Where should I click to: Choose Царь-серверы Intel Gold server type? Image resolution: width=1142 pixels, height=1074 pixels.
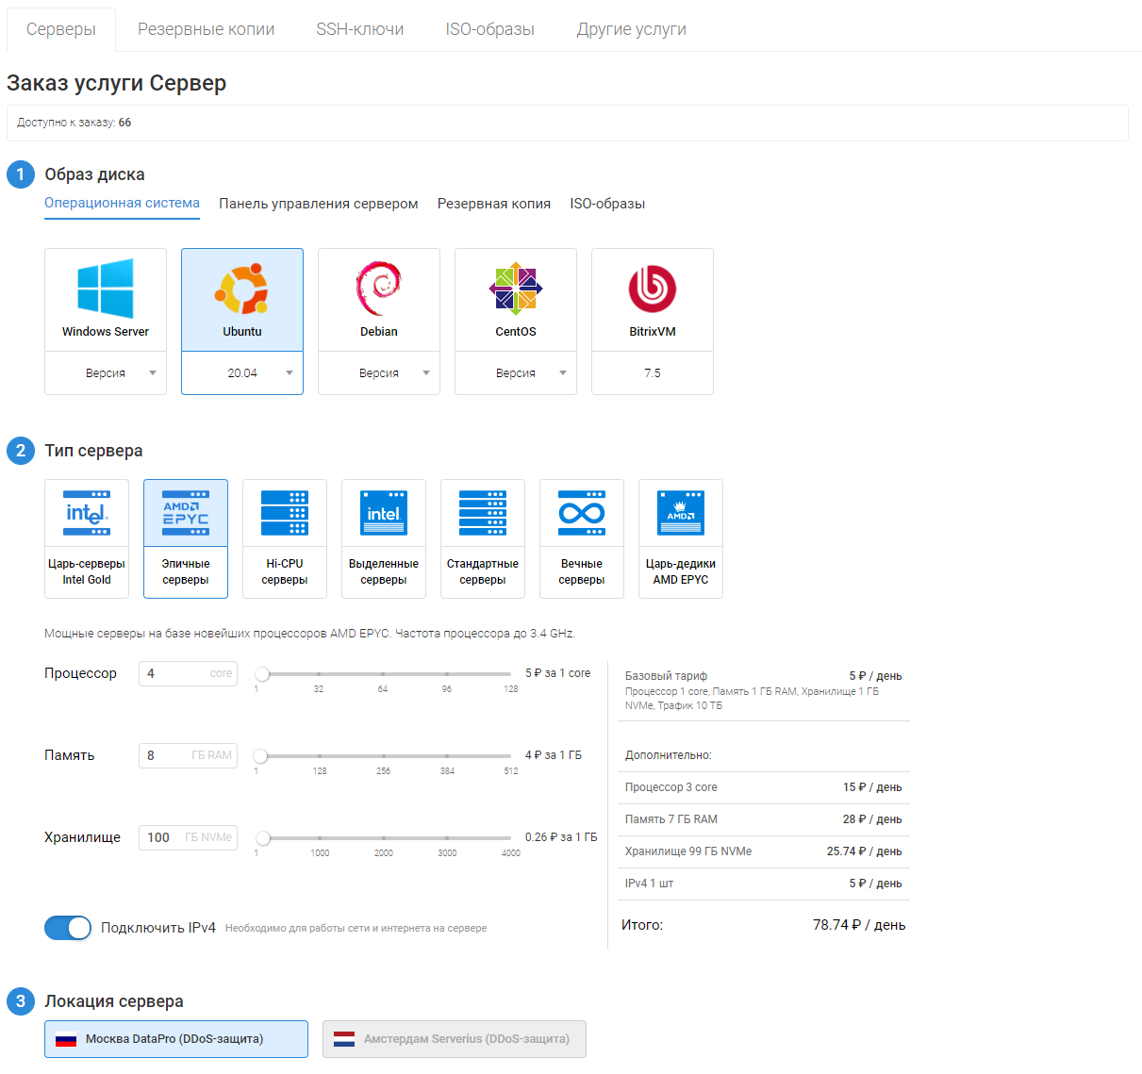87,514
